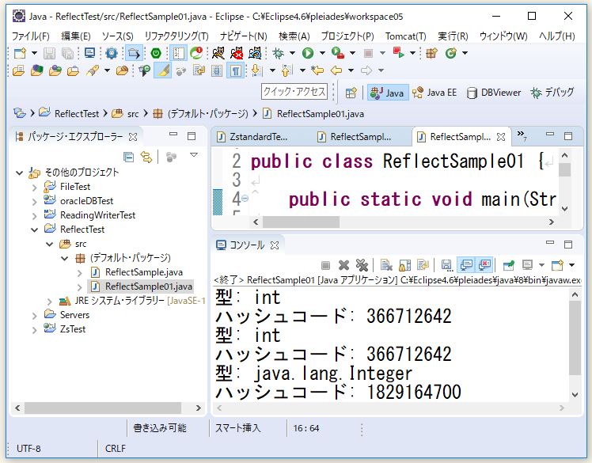Click the New wizard toolbar icon
Viewport: 592px width, 463px height.
[20, 53]
